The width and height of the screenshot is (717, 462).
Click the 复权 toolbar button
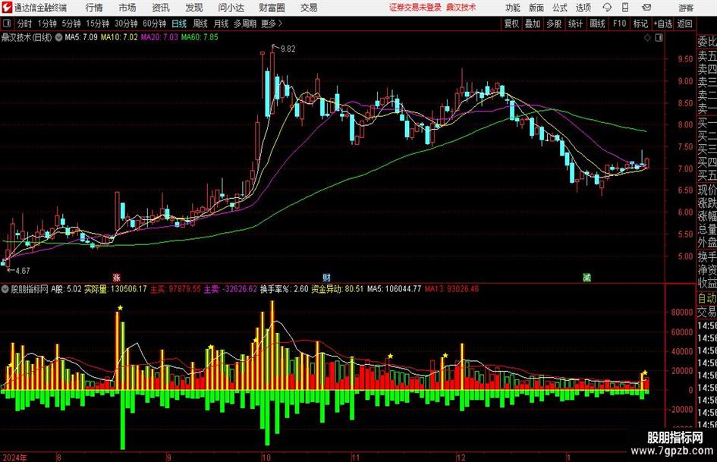pos(511,24)
